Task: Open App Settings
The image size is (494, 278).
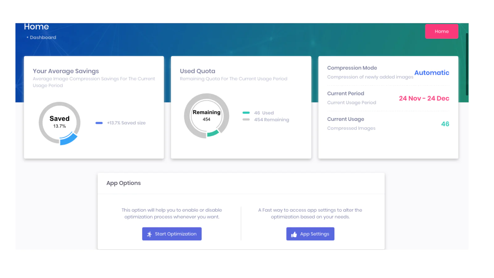Action: pyautogui.click(x=310, y=234)
